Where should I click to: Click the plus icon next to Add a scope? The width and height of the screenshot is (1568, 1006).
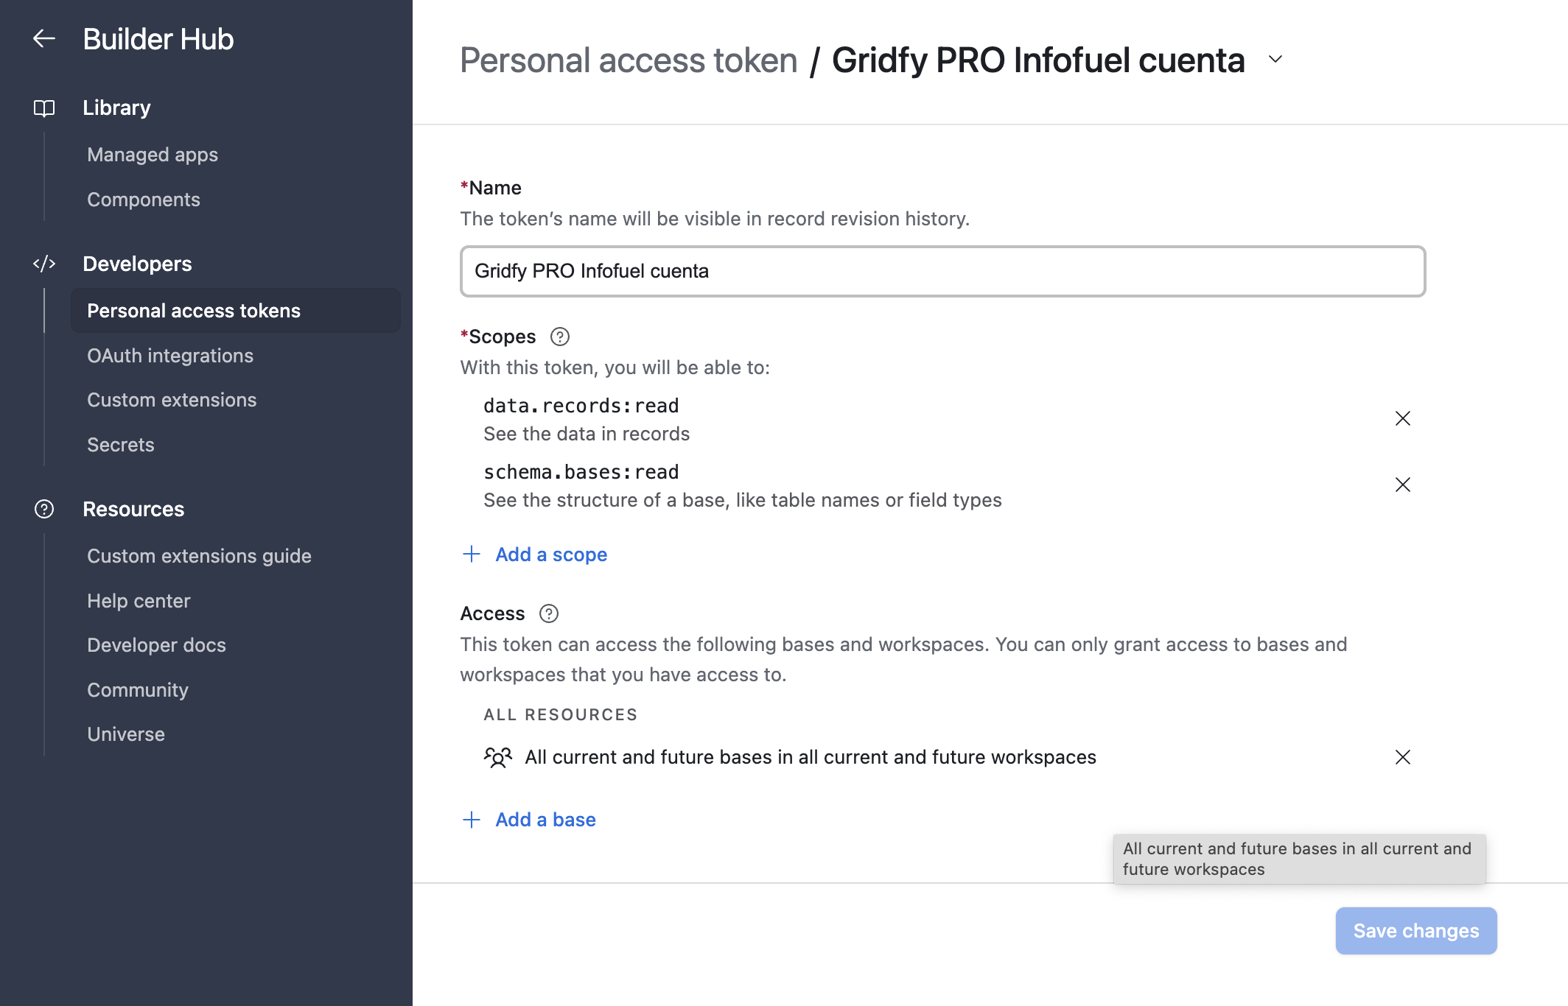click(x=472, y=554)
